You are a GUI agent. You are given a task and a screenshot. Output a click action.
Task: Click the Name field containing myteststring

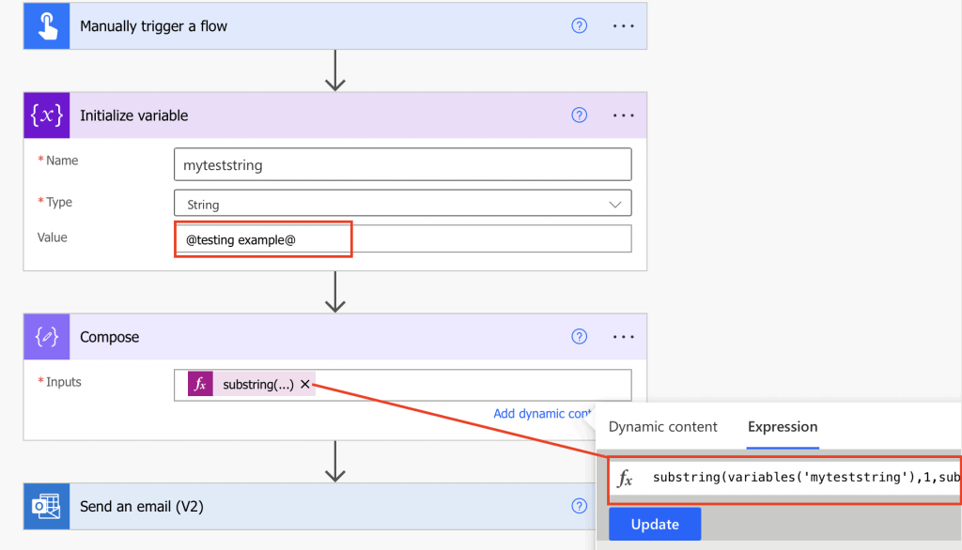pos(402,164)
